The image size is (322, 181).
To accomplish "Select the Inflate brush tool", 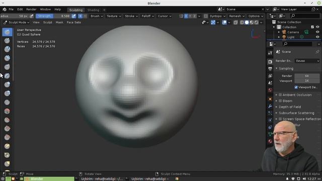I will tap(7, 84).
